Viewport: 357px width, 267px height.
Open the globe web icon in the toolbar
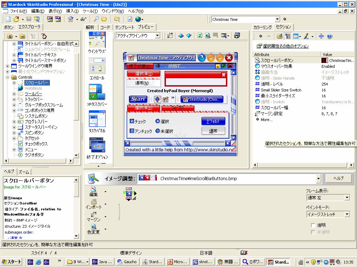[x=138, y=19]
